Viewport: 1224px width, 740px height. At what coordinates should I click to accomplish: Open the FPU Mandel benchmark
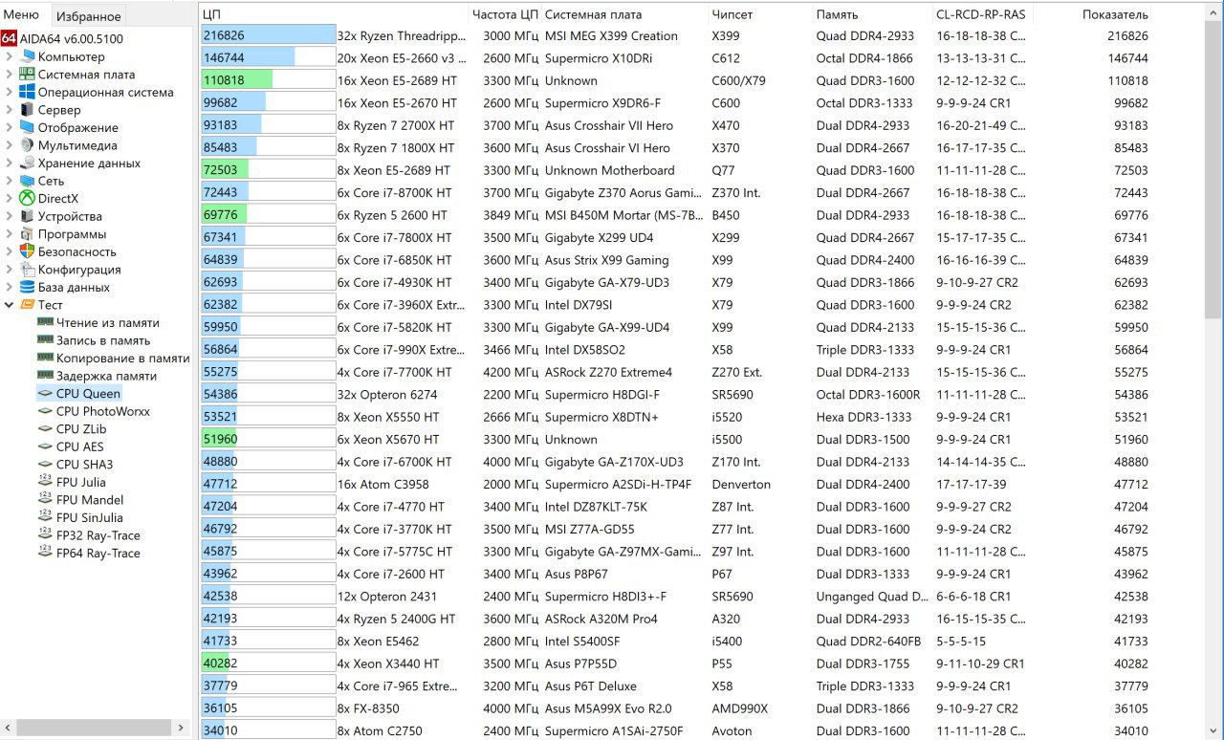[90, 500]
